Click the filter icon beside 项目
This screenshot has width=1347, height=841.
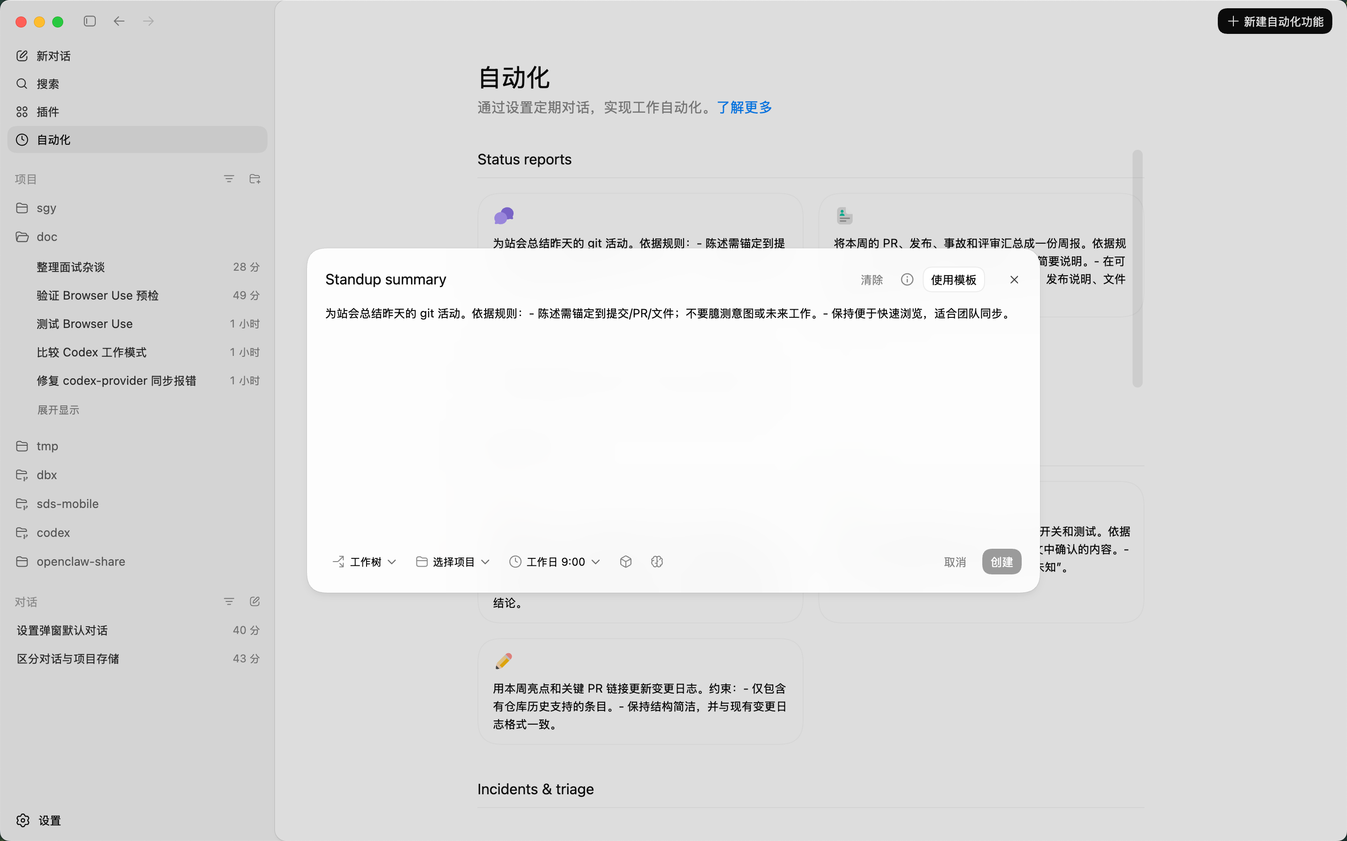point(229,179)
